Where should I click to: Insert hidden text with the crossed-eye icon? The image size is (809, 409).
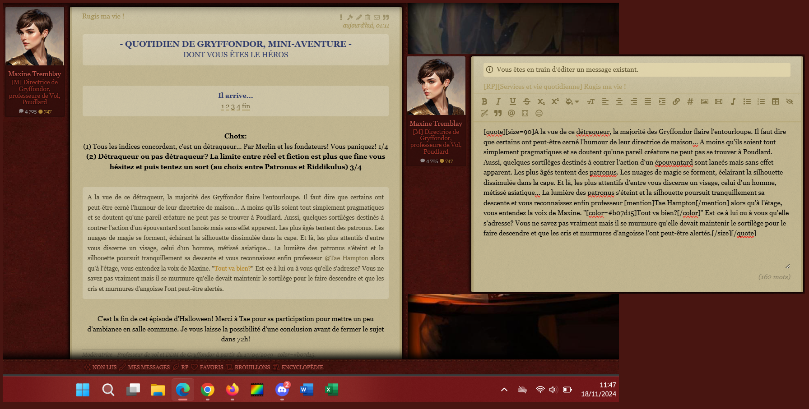pos(790,101)
